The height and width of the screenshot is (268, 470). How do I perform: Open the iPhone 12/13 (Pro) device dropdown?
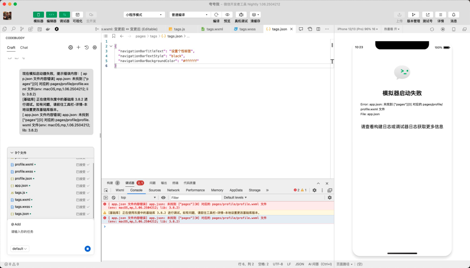click(x=358, y=29)
